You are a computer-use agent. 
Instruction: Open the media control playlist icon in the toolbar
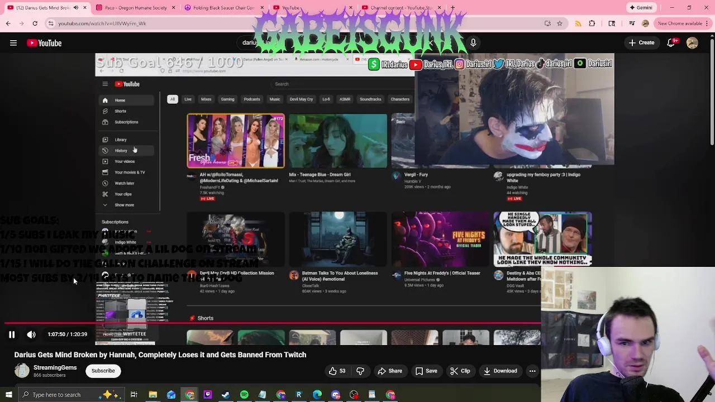tap(632, 23)
